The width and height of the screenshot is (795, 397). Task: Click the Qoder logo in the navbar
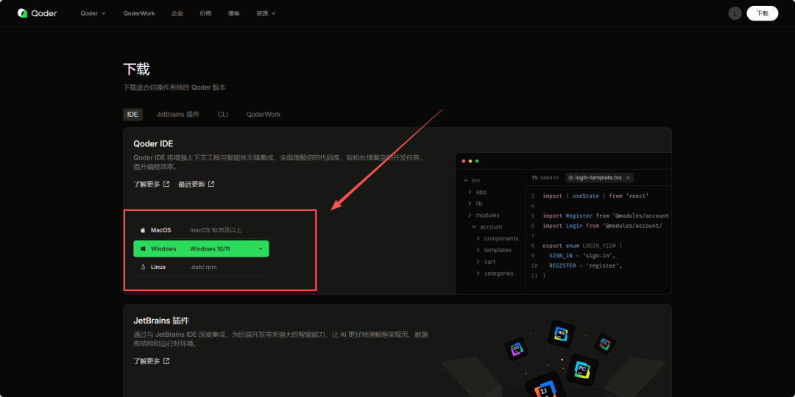37,13
